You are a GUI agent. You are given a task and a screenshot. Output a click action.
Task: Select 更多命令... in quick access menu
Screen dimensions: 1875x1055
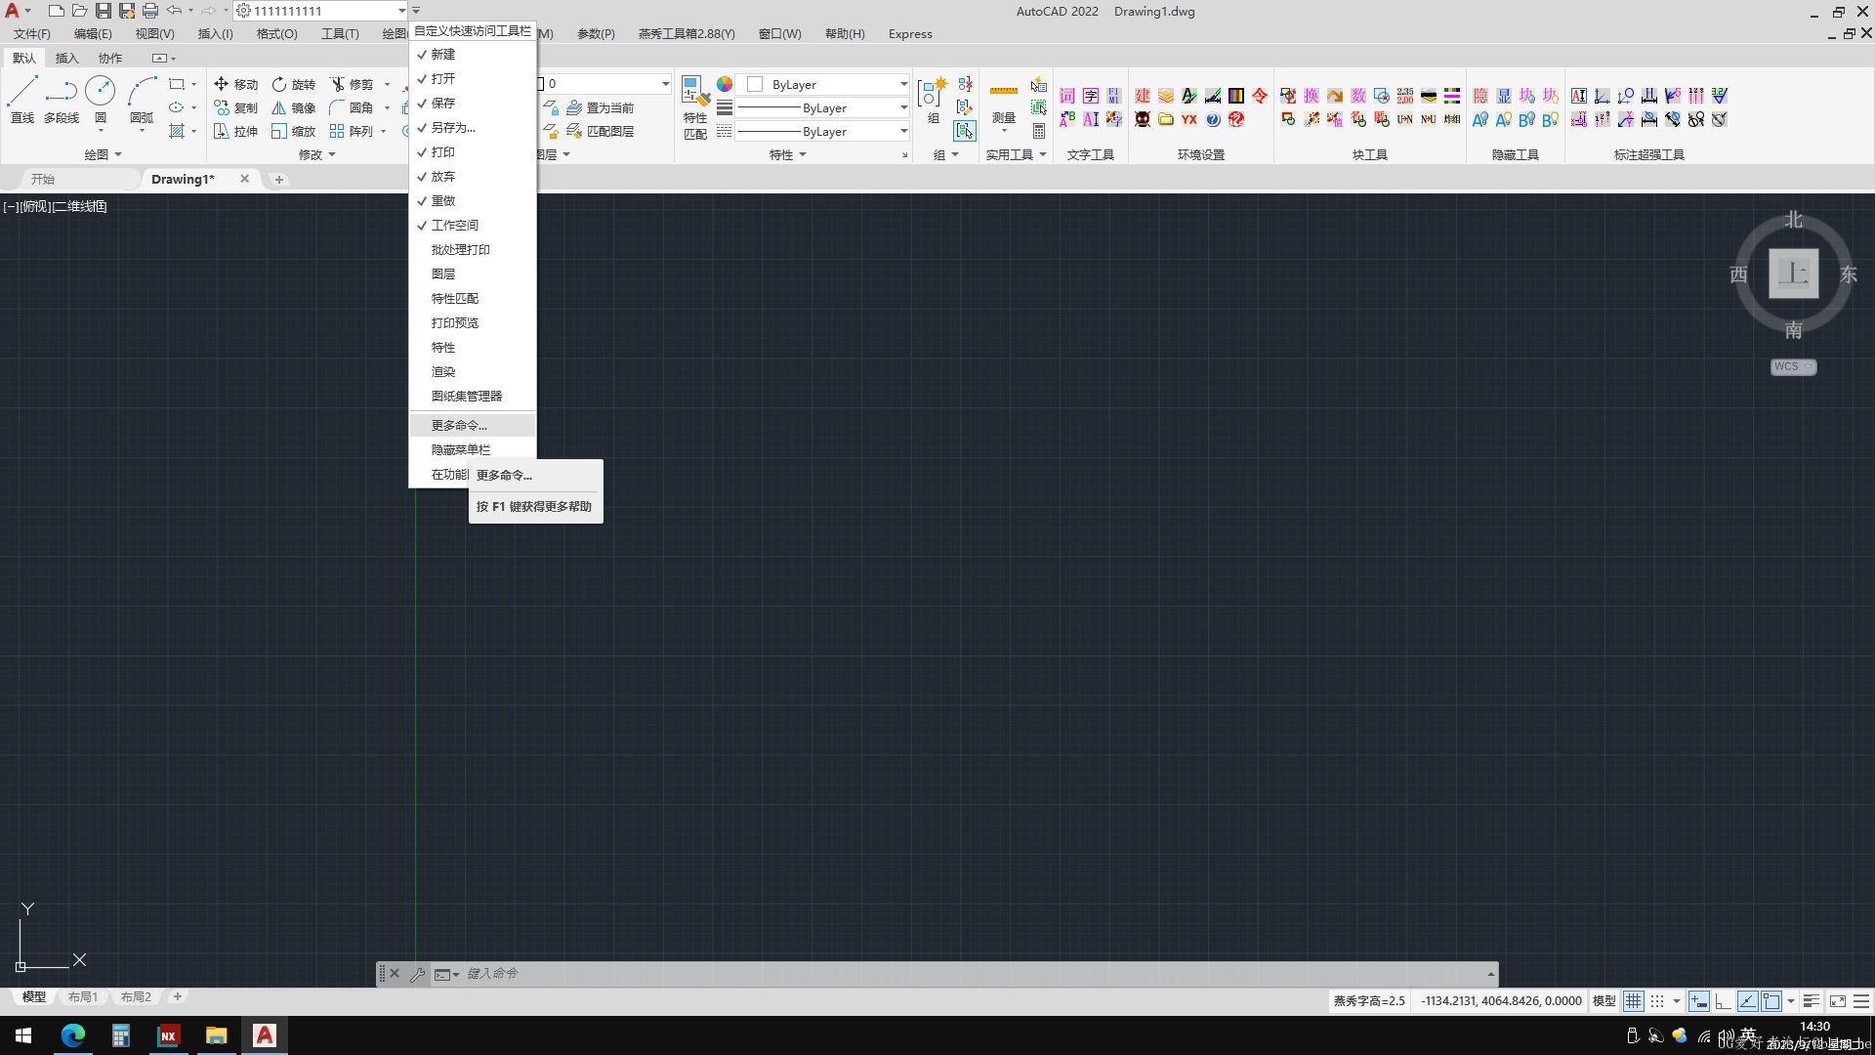[x=473, y=426]
